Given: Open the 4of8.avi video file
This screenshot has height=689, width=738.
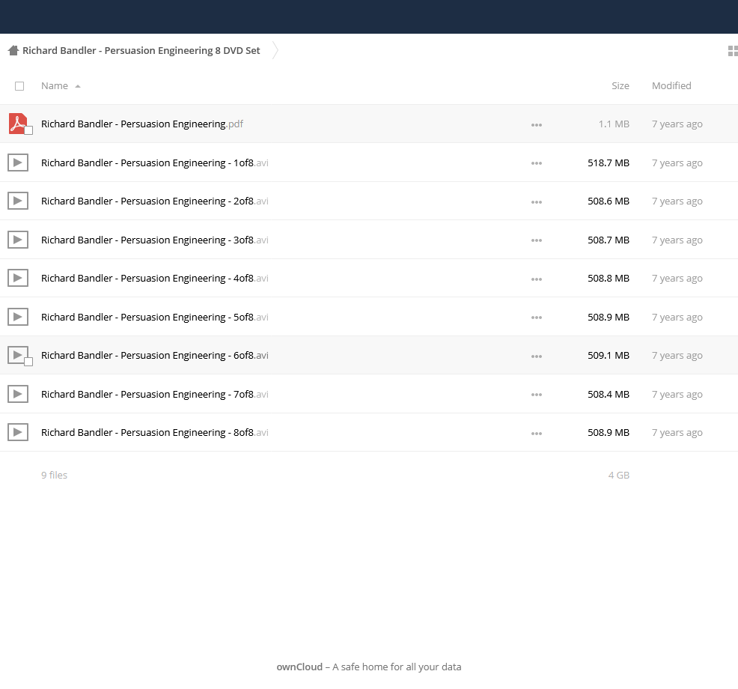Looking at the screenshot, I should point(155,279).
